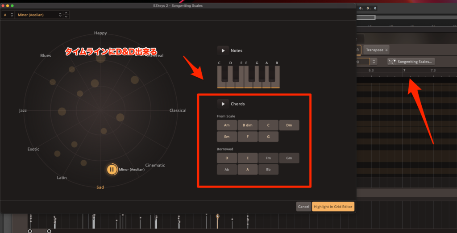Toggle the Am chord from scale
This screenshot has height=233, width=457.
[227, 125]
